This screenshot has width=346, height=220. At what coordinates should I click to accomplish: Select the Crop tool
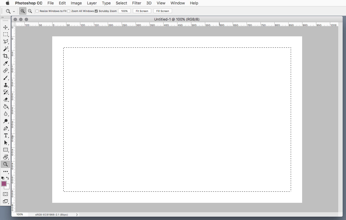5,56
